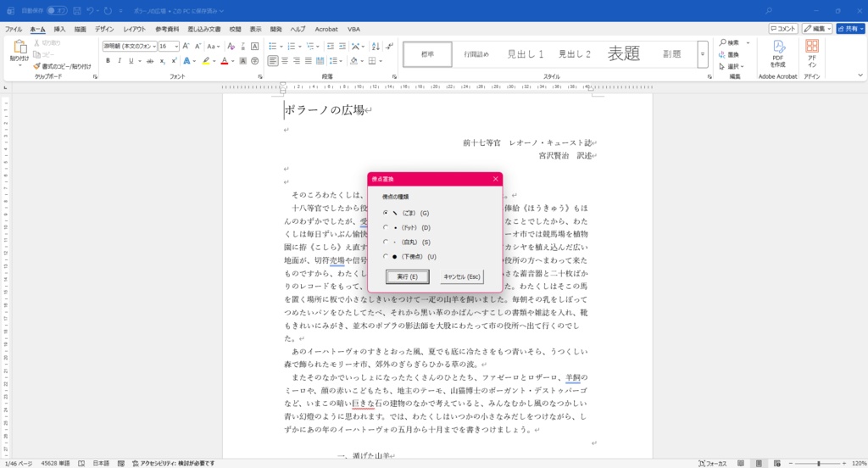The height and width of the screenshot is (468, 868).
Task: Click the undo icon in title bar
Action: coord(90,10)
